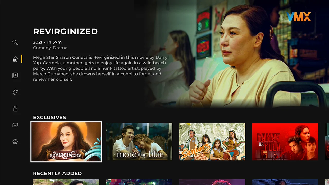Select the Home icon in sidebar
This screenshot has width=329, height=185.
[15, 59]
